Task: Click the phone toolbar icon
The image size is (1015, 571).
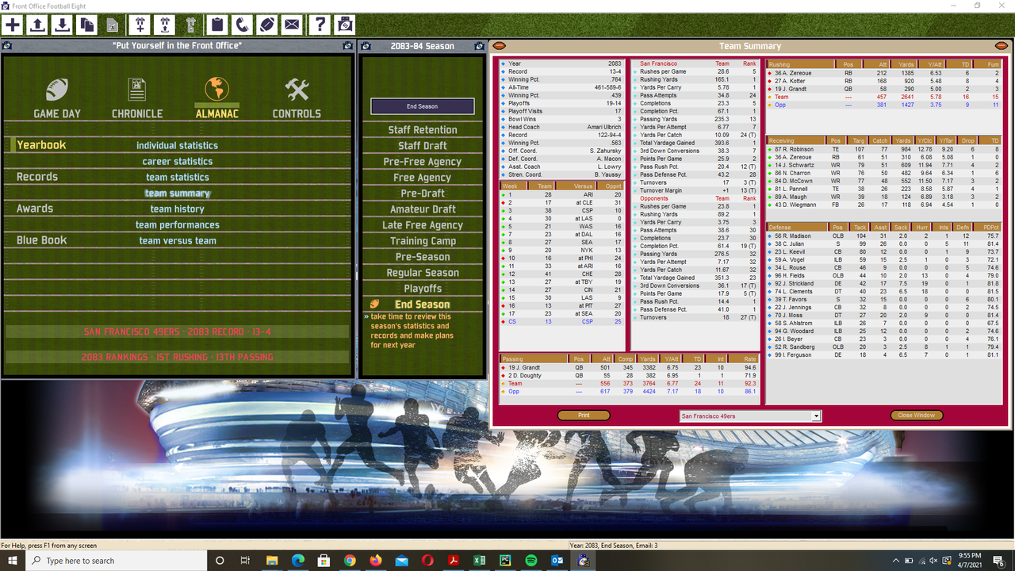Action: [241, 25]
